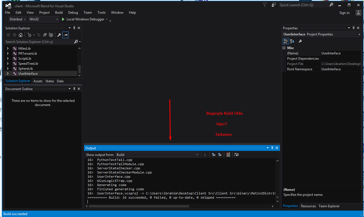Image resolution: width=364 pixels, height=217 pixels.
Task: Switch to the States tab
Action: click(50, 81)
